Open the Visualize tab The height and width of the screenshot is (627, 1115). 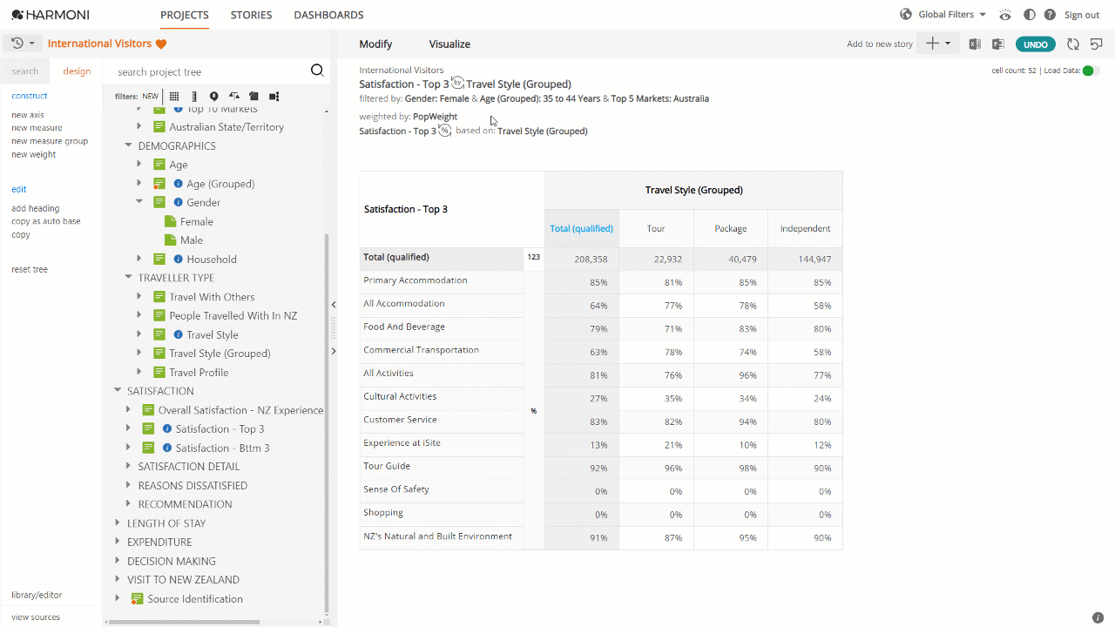click(x=449, y=44)
